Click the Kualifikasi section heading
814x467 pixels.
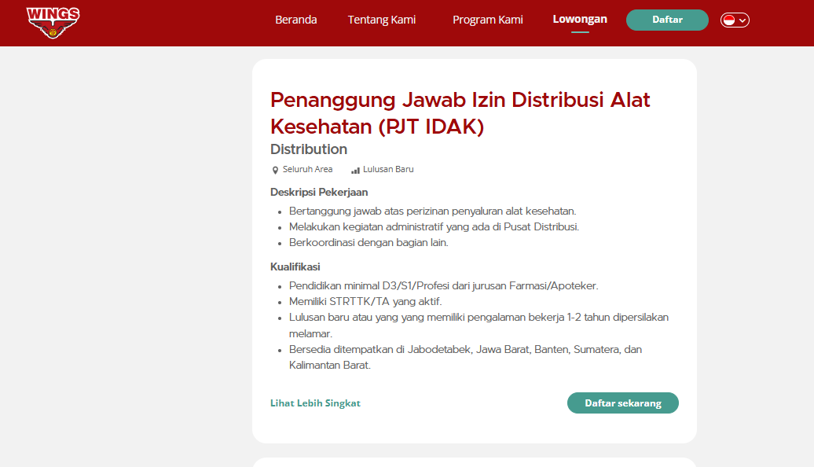(295, 267)
